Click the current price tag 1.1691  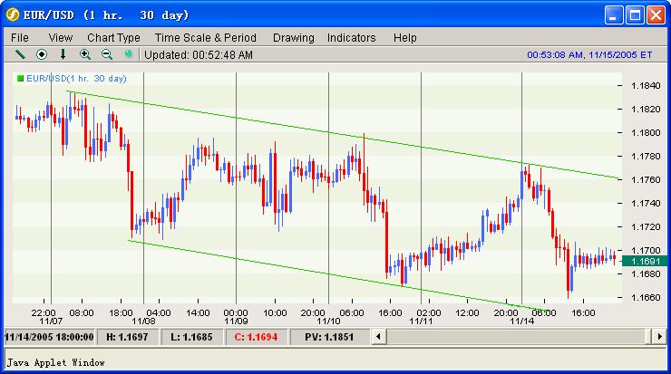click(x=644, y=261)
